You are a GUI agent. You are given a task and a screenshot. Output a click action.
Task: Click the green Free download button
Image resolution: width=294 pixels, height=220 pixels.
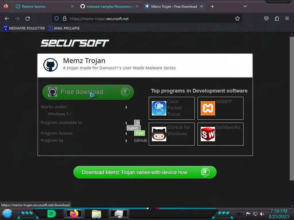[x=88, y=92]
